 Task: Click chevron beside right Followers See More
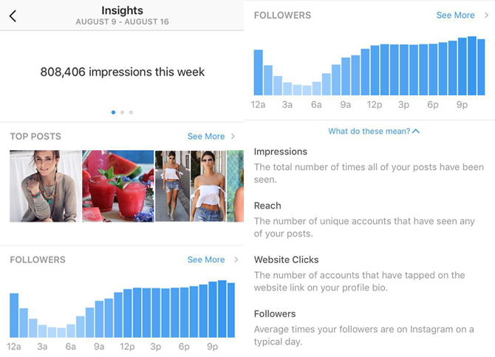[x=486, y=15]
